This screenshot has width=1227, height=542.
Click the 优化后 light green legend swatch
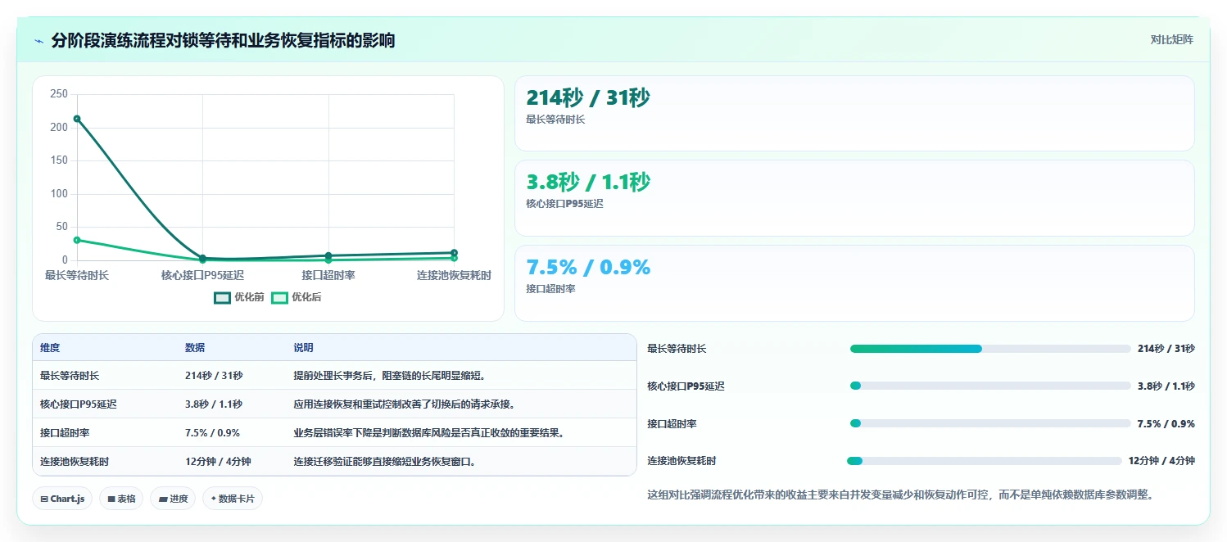click(x=279, y=297)
